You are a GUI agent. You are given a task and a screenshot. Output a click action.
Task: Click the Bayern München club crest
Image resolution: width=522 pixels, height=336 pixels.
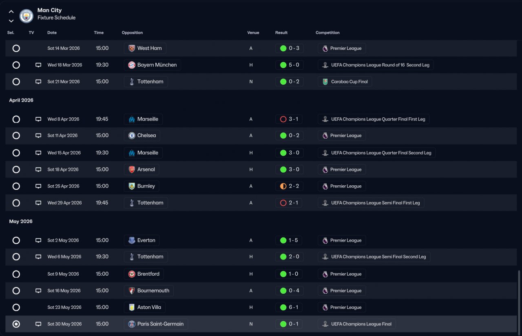[x=132, y=65]
